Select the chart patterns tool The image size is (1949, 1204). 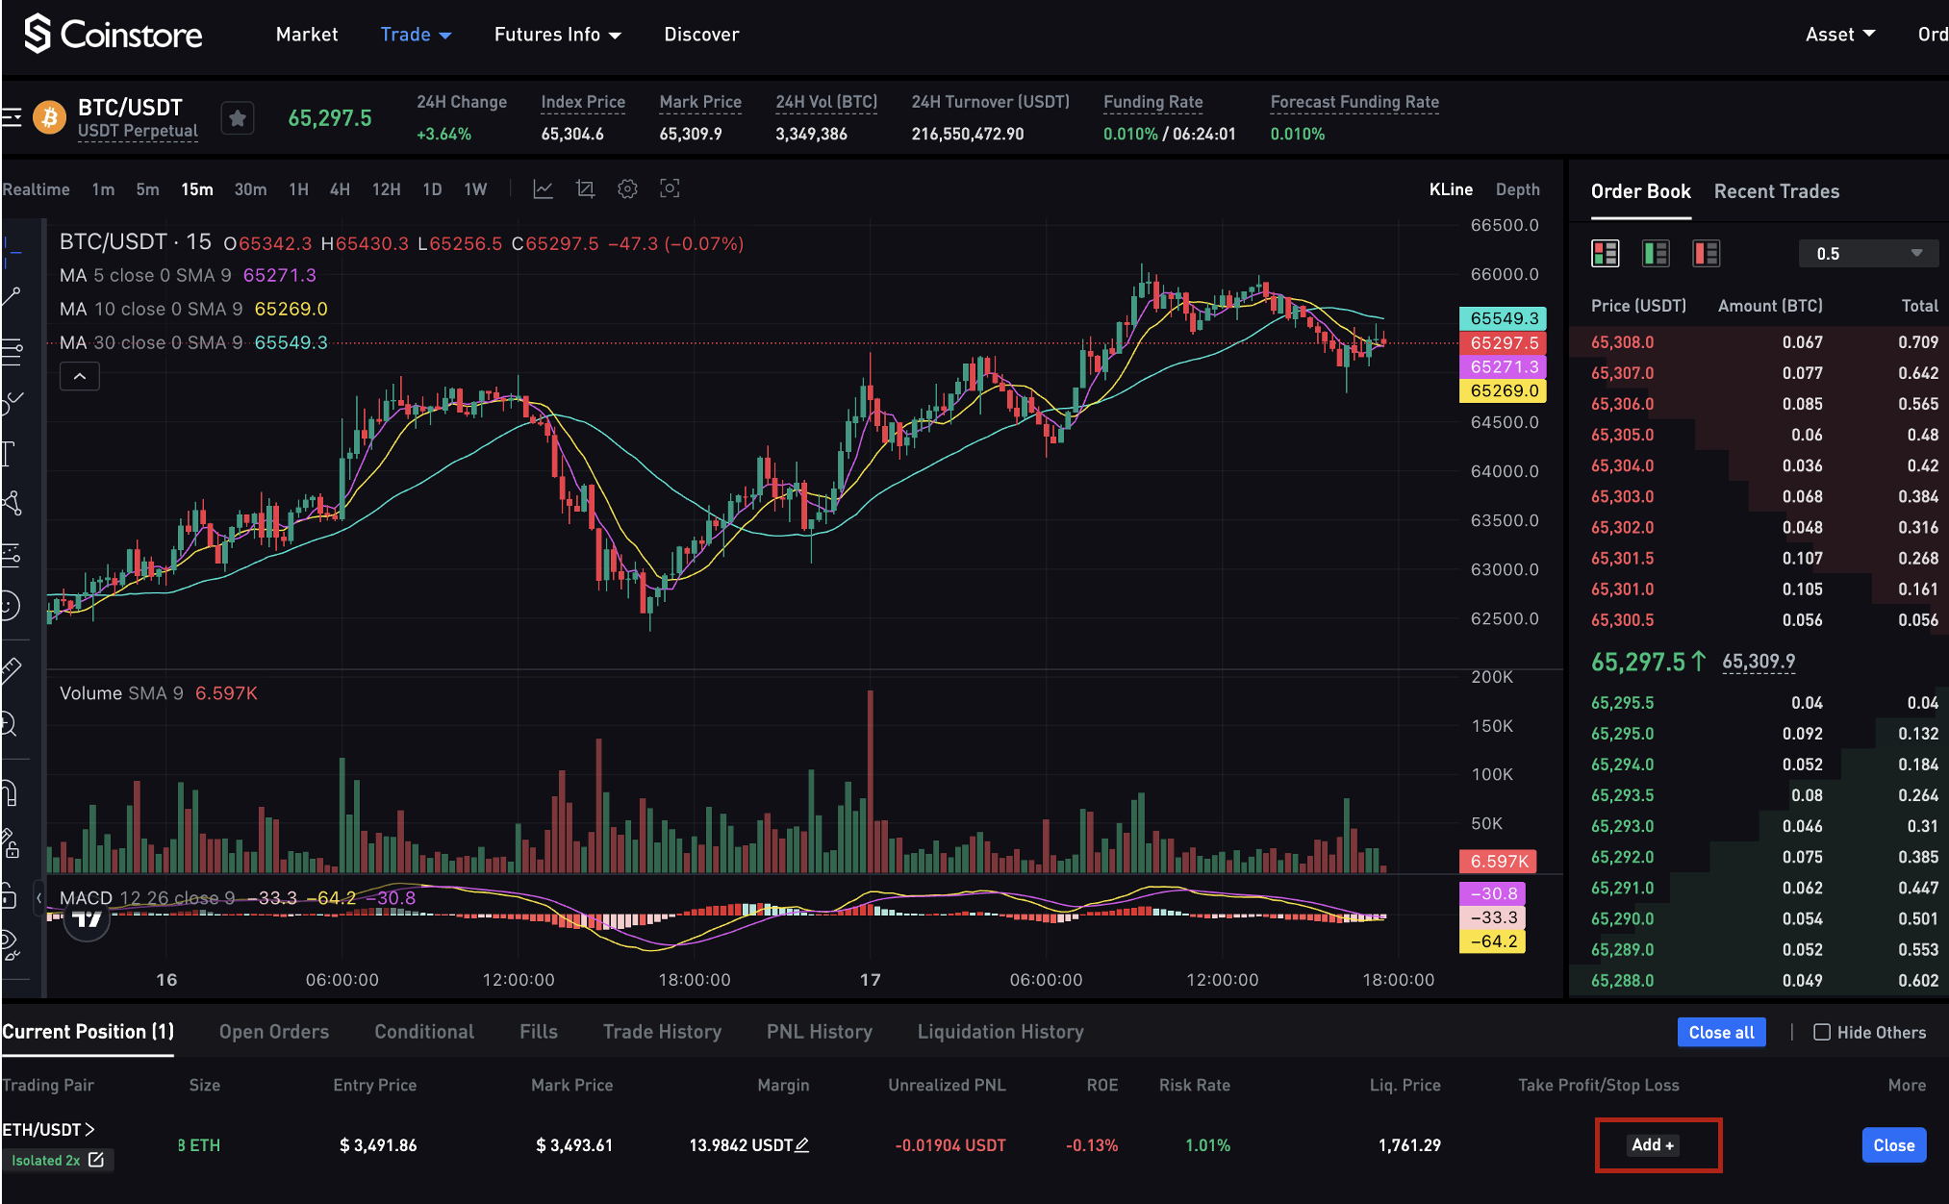[x=12, y=503]
